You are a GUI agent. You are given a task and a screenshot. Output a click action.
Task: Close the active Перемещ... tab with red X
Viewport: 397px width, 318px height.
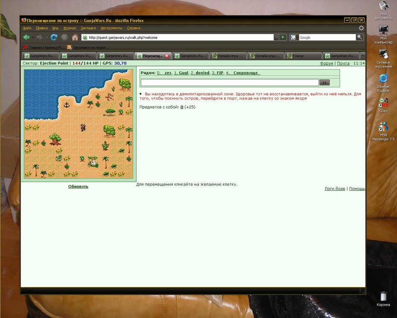[167, 56]
